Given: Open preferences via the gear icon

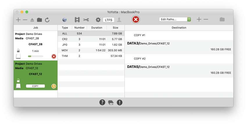Looking at the screenshot, I should [x=98, y=20].
